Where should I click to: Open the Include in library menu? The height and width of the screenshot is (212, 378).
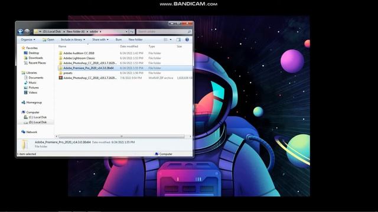(x=73, y=39)
